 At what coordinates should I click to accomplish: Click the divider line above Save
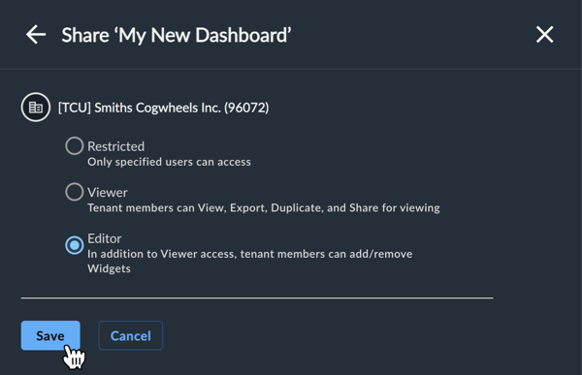[x=257, y=297]
